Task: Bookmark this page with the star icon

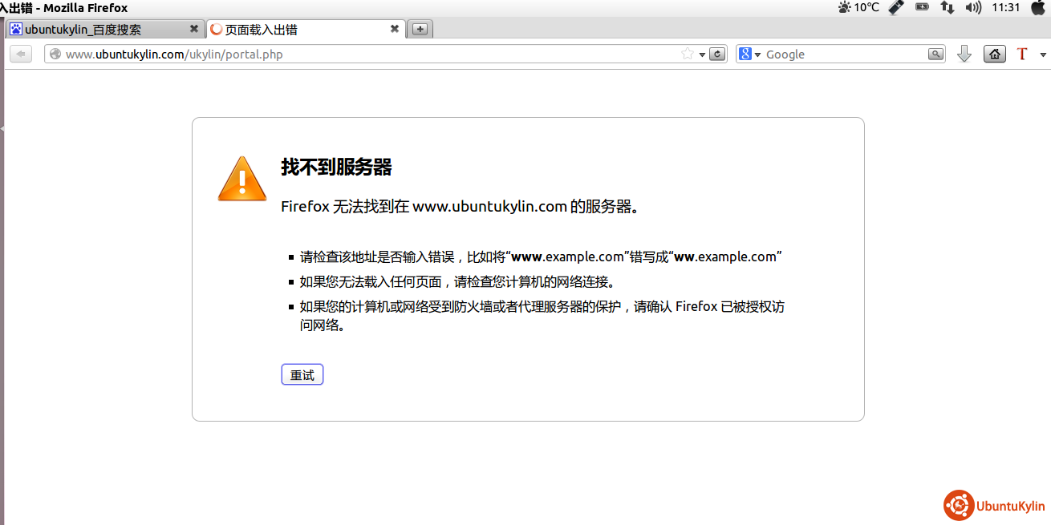Action: 688,55
